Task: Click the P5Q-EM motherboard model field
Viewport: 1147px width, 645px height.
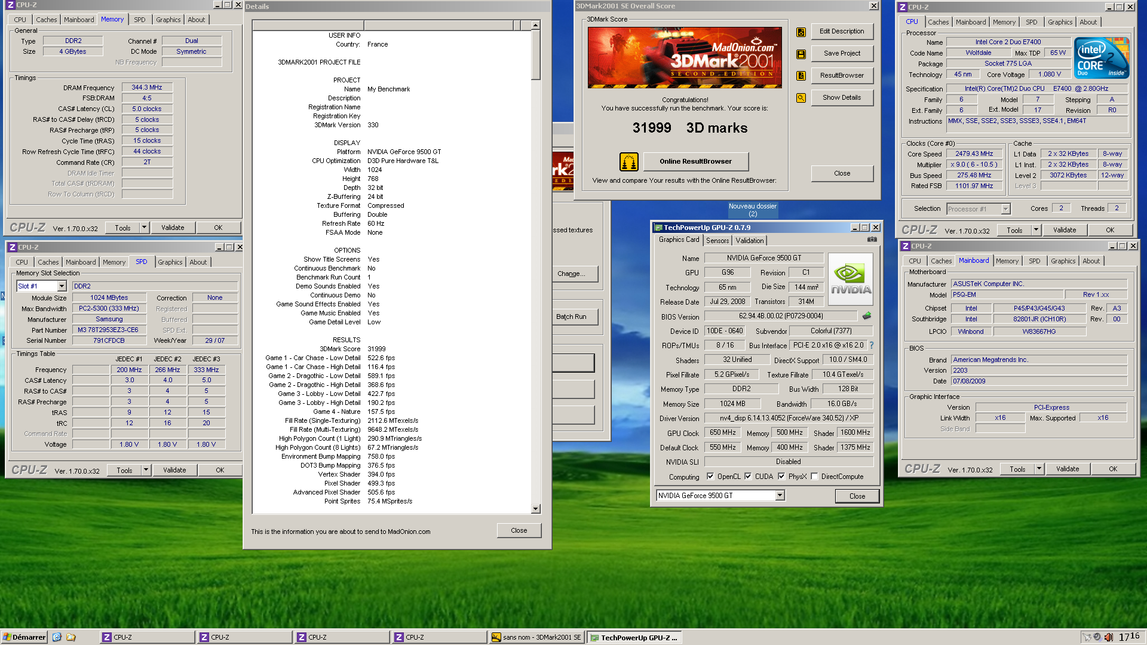Action: pyautogui.click(x=1007, y=294)
